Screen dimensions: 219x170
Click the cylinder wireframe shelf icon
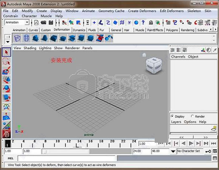pyautogui.click(x=27, y=38)
